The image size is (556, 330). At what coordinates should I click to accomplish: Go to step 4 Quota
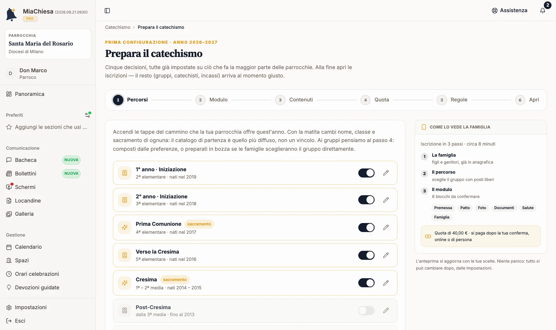pos(375,100)
